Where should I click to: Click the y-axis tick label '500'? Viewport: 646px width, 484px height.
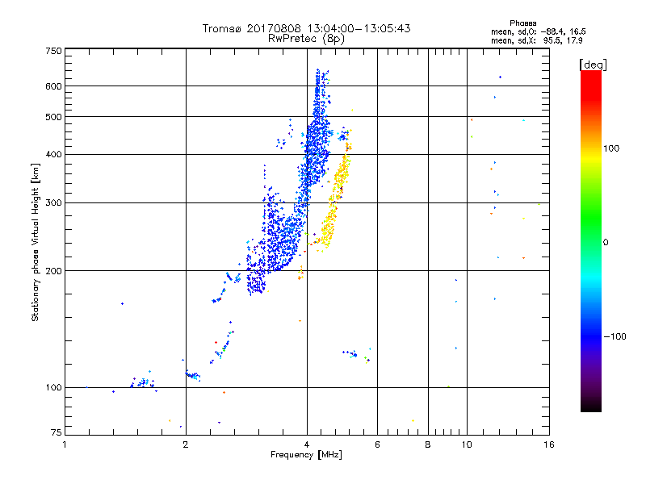pyautogui.click(x=53, y=117)
